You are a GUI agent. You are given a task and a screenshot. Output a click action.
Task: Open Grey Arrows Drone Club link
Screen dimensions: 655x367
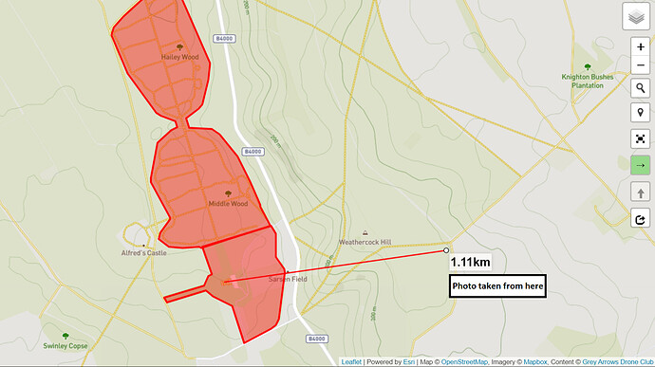point(617,362)
